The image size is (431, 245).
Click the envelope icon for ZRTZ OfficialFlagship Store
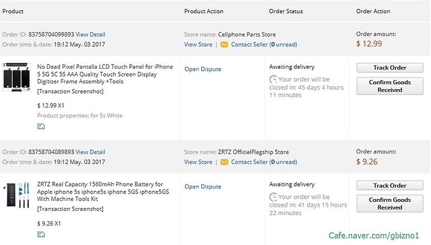224,162
